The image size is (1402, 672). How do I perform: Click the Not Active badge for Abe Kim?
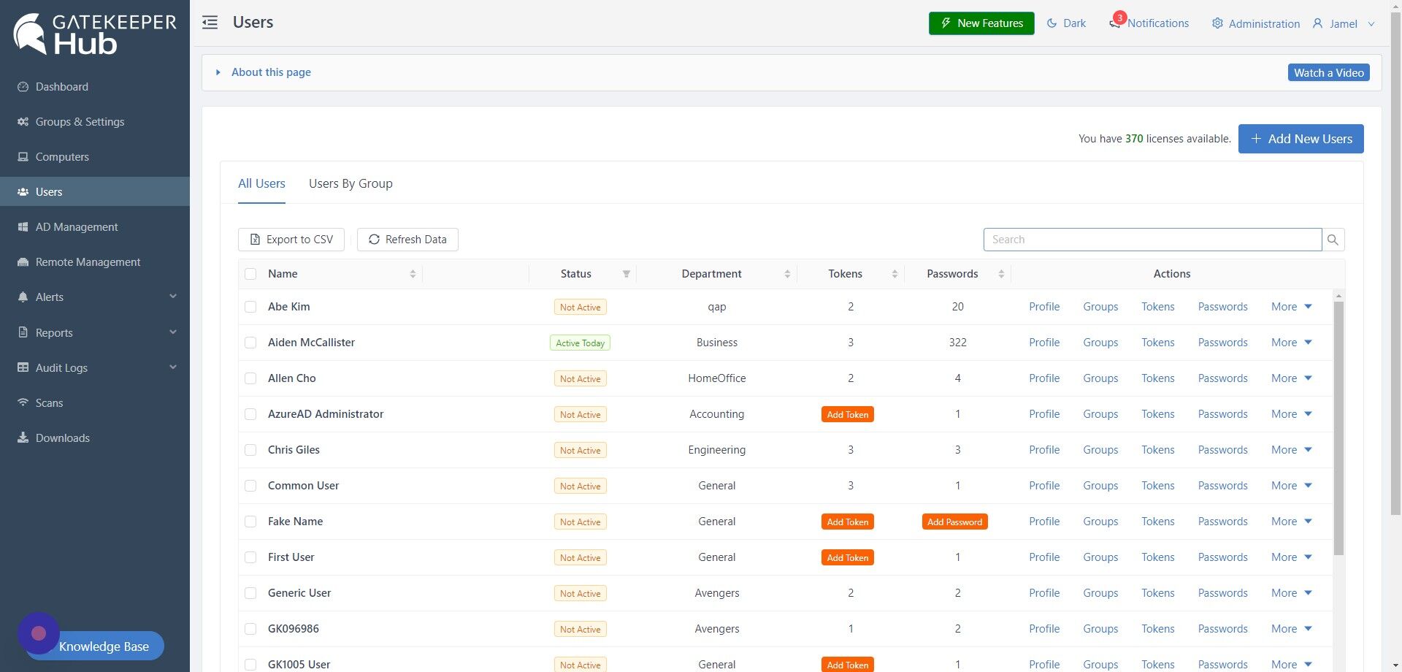pos(581,308)
